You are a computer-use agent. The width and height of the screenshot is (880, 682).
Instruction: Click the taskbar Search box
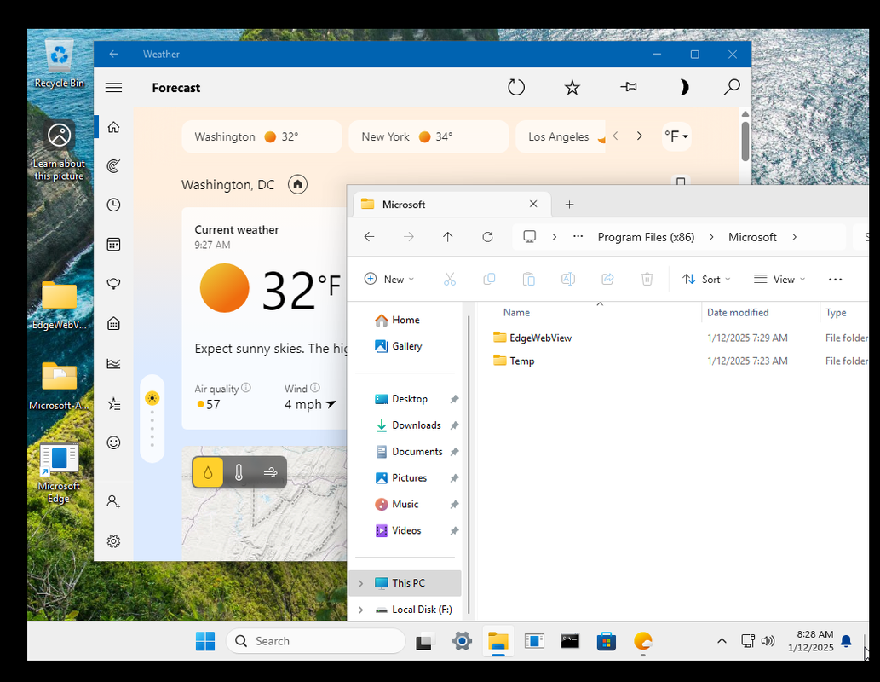[316, 641]
